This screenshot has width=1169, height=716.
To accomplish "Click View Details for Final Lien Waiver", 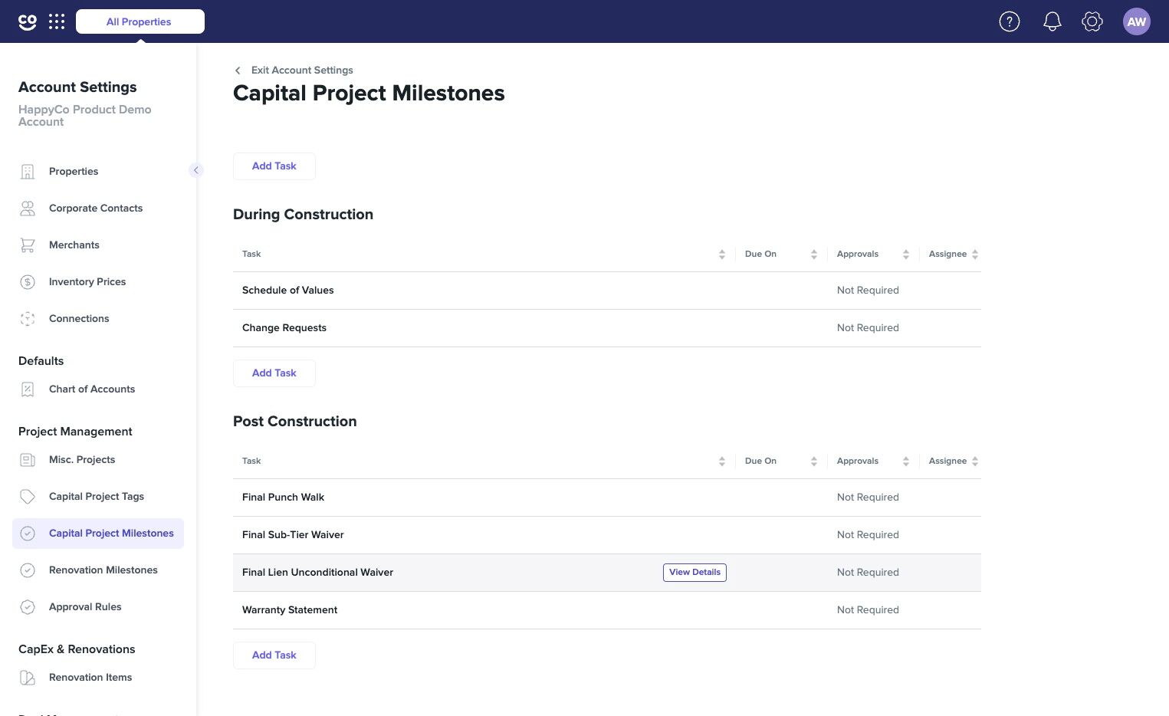I will point(695,573).
